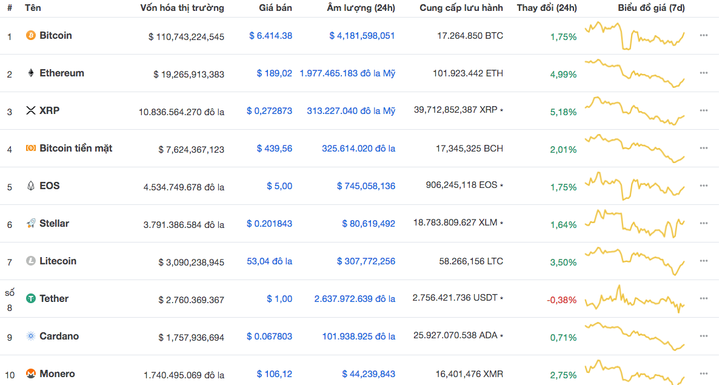722x385 pixels.
Task: Click Bitcoin volume $ 4,181,598,051
Action: (362, 35)
